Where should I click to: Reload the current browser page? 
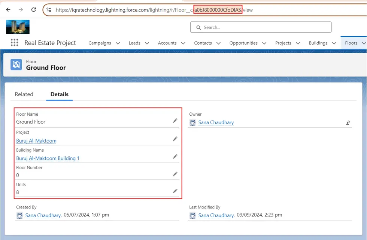(33, 10)
